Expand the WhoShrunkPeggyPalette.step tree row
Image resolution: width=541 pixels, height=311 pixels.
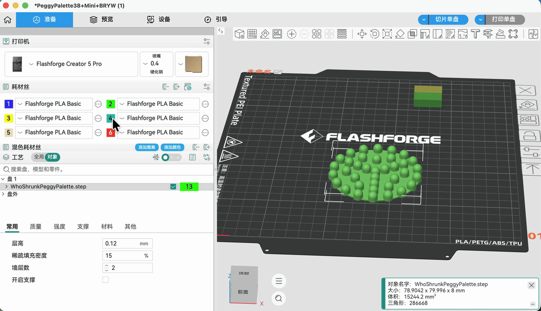tap(6, 186)
